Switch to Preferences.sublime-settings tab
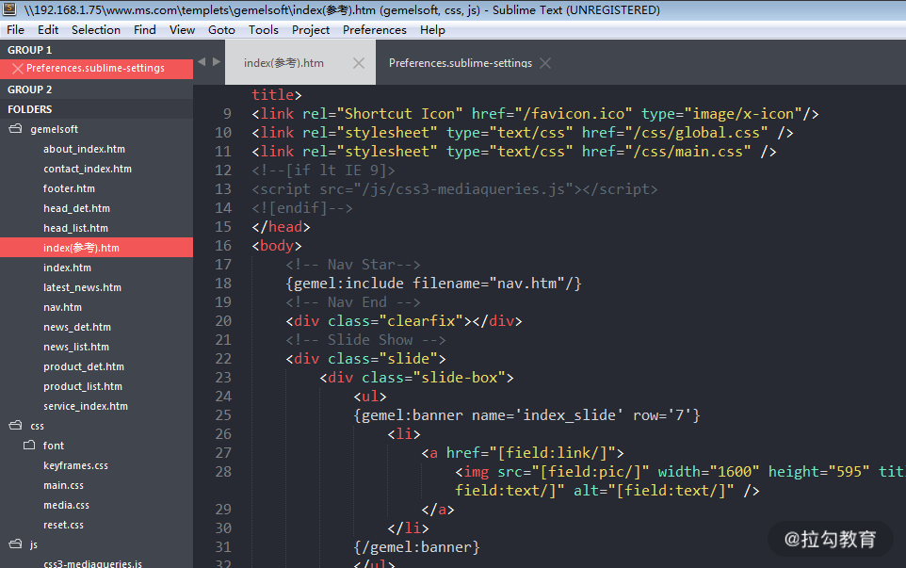906x568 pixels. (x=460, y=63)
